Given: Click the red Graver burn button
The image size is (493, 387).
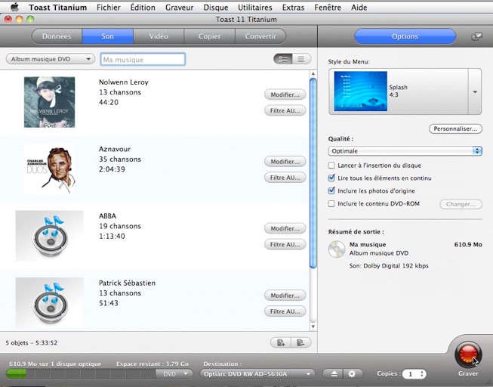Looking at the screenshot, I should pyautogui.click(x=468, y=354).
